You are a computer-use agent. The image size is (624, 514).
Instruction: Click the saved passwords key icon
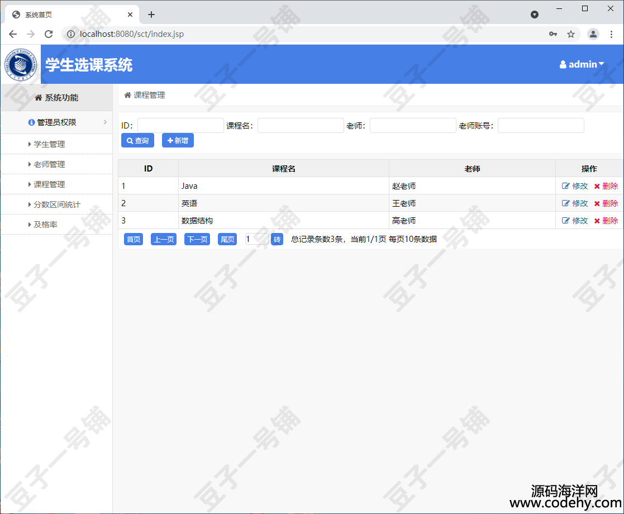coord(553,34)
